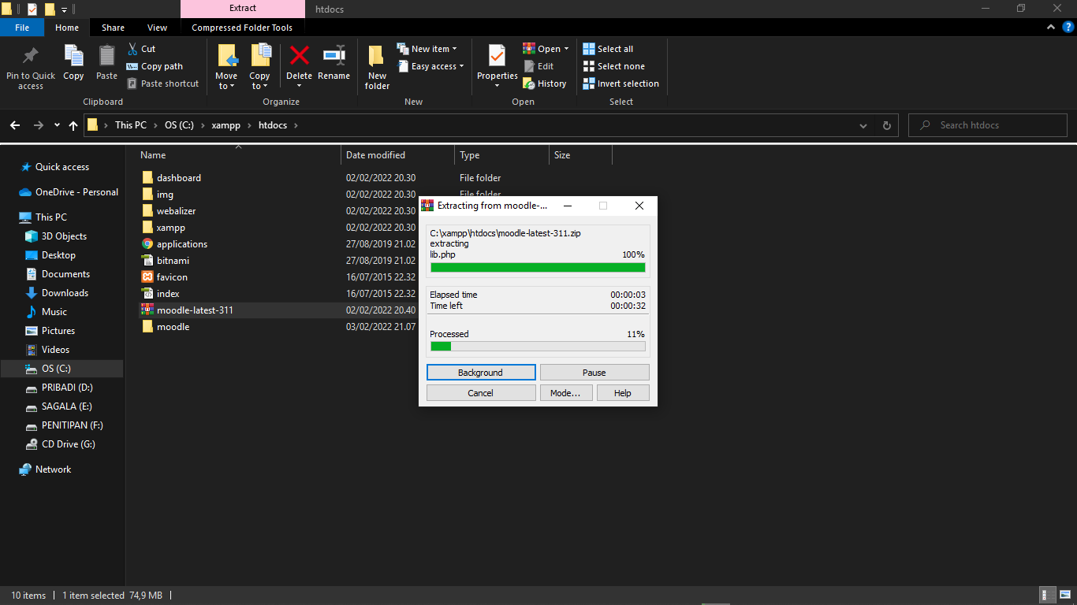The height and width of the screenshot is (605, 1077).
Task: Go up one folder level
Action: click(x=73, y=125)
